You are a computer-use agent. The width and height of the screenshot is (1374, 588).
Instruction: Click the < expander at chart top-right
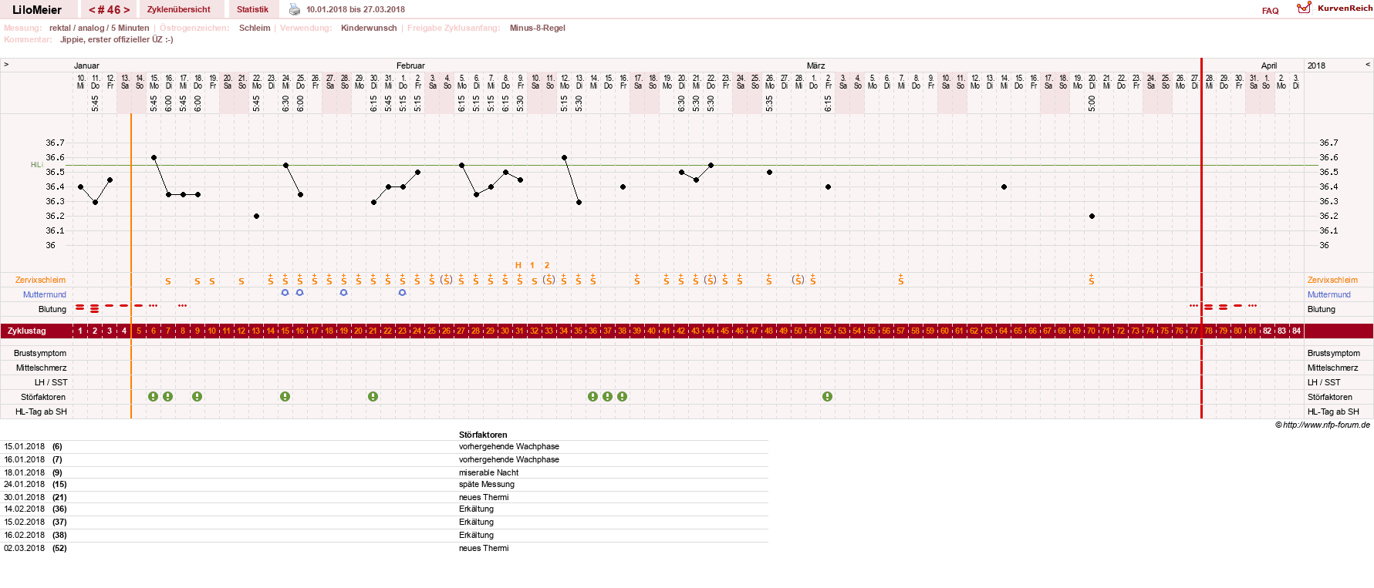coord(1368,65)
